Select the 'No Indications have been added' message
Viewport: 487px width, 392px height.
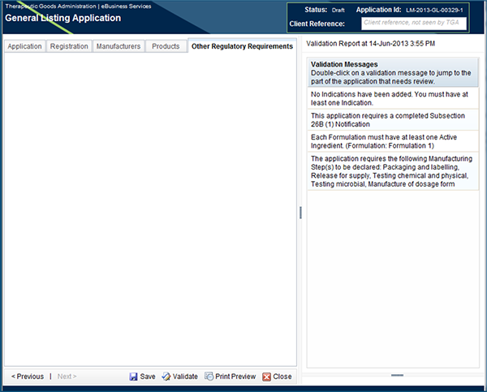394,98
